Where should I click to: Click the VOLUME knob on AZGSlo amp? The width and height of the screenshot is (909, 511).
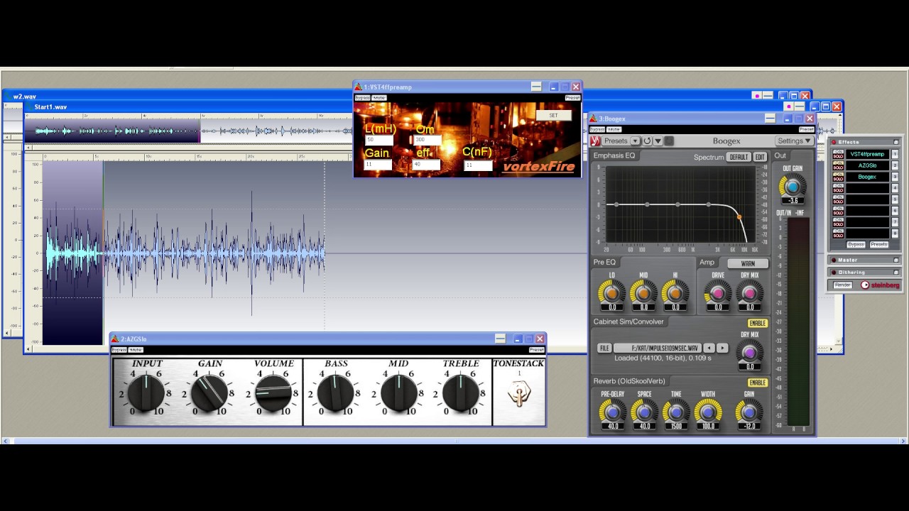(x=273, y=393)
